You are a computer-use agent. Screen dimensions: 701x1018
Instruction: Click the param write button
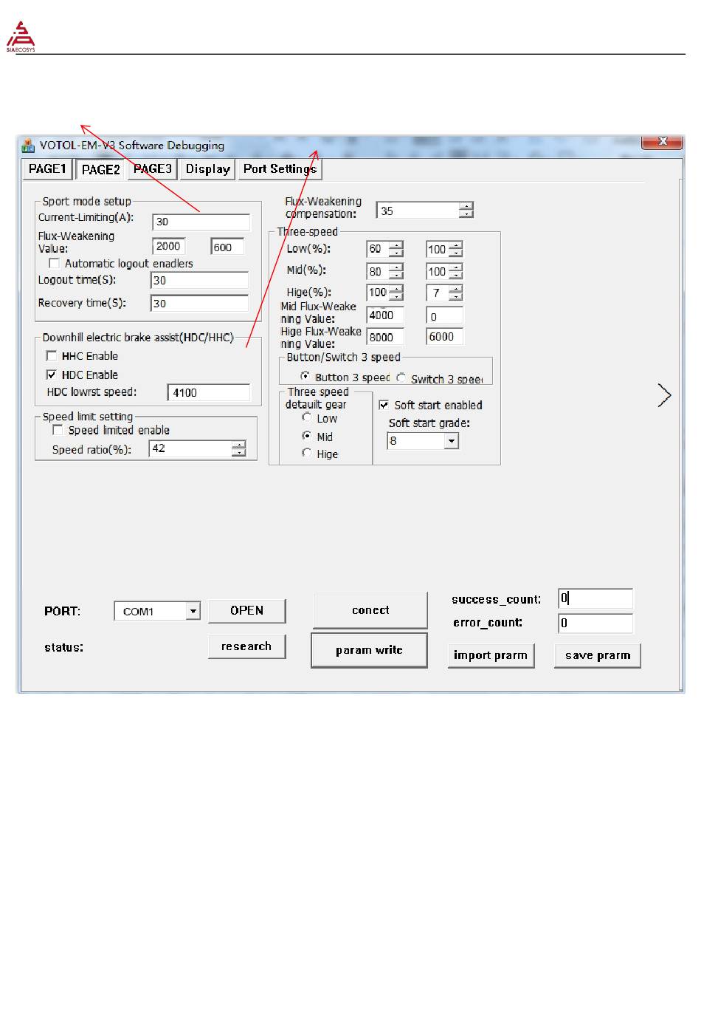pyautogui.click(x=369, y=650)
